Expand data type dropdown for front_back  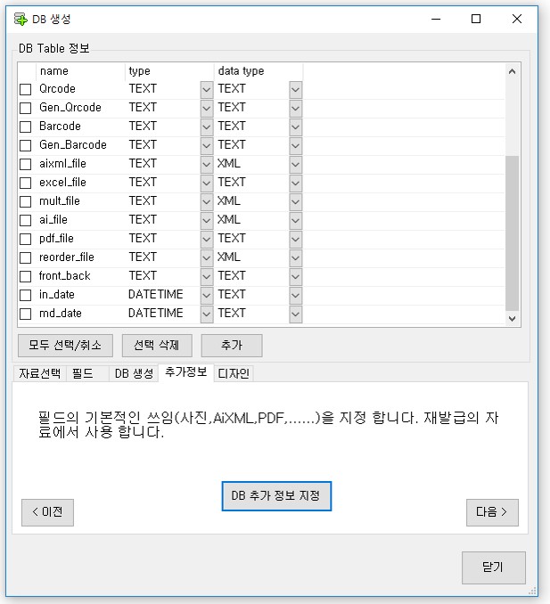(x=295, y=276)
